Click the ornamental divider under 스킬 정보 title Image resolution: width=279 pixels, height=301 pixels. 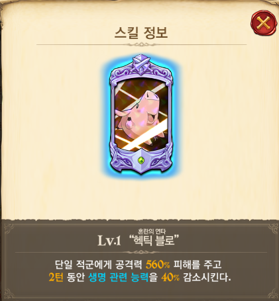click(x=141, y=45)
